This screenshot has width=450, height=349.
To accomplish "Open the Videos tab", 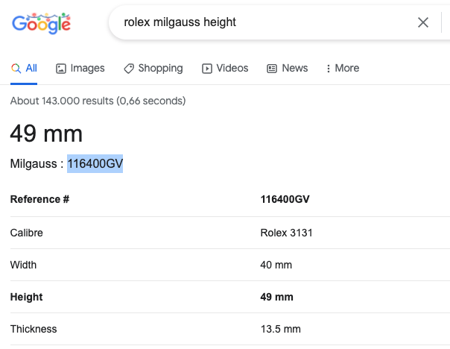I will coord(225,69).
